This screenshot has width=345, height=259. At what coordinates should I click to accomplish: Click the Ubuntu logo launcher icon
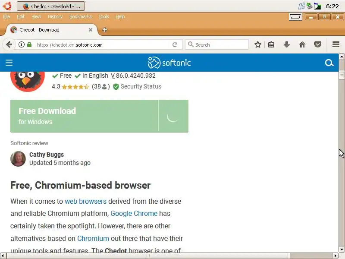[7, 6]
